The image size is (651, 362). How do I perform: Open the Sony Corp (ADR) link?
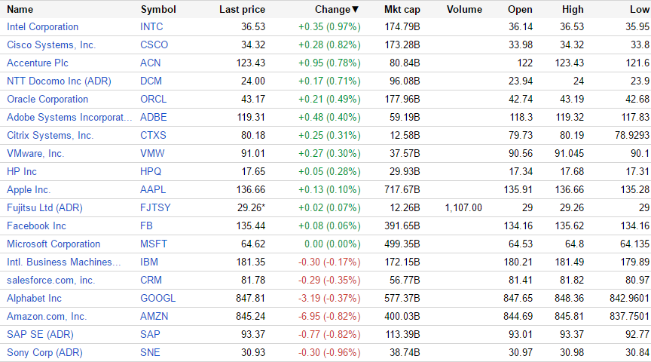point(44,352)
